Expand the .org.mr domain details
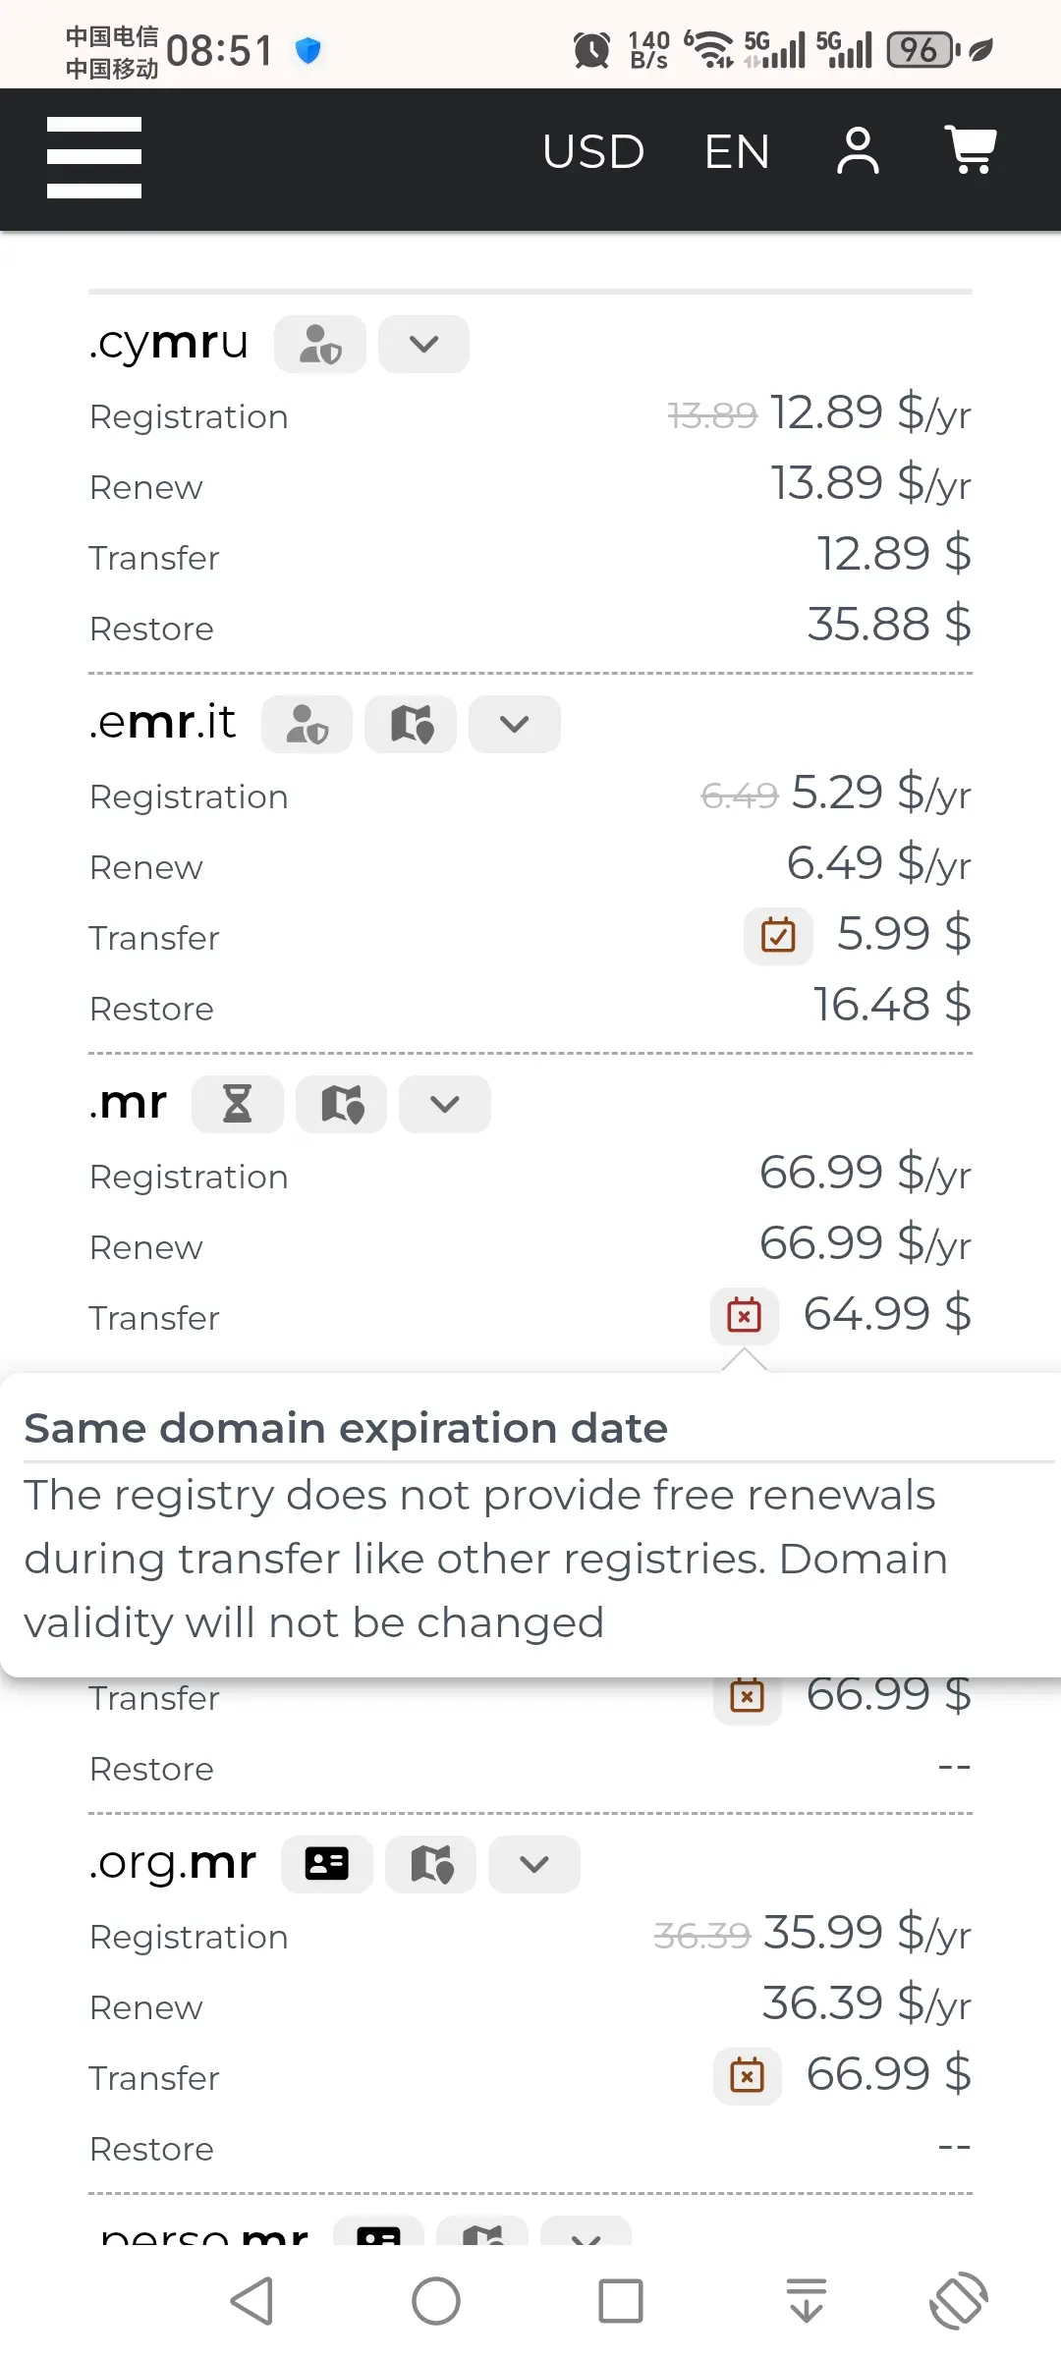 pos(534,1864)
